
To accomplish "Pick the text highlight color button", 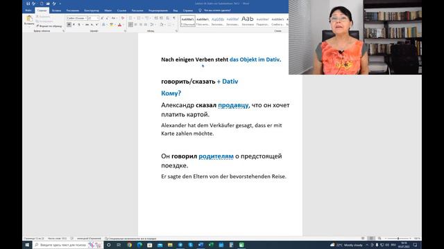I will pyautogui.click(x=112, y=25).
